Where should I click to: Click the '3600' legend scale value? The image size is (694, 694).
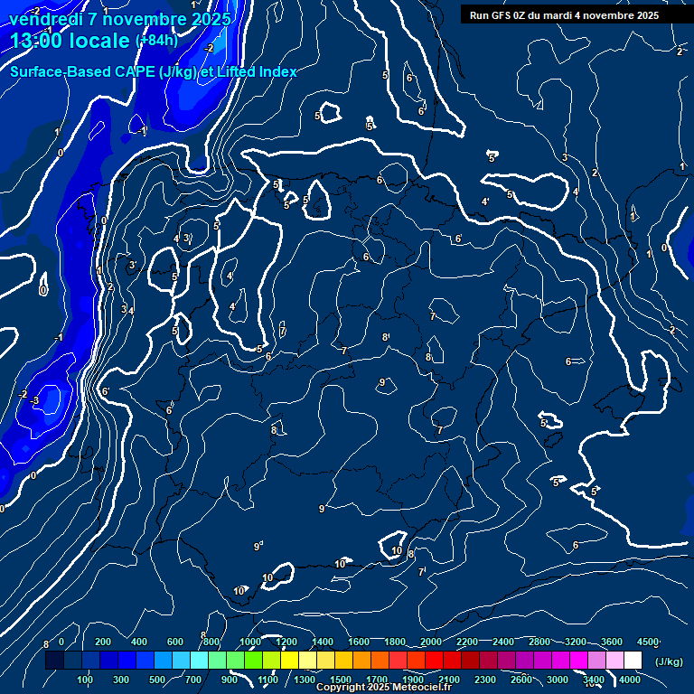tap(612, 642)
